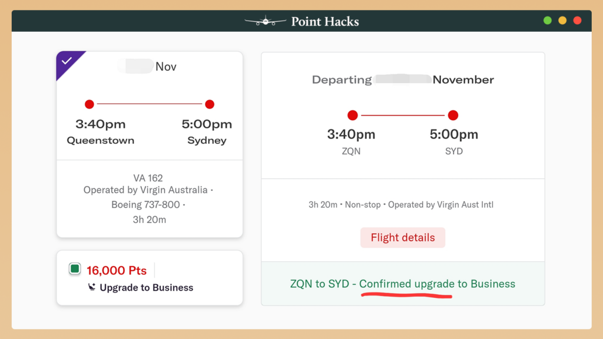Viewport: 603px width, 339px height.
Task: Click the Queenstown departure dot on flight timeline
Action: 90,104
